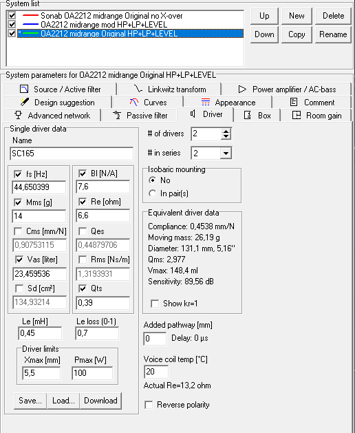Switch to the Curves tab
355x433 pixels.
coord(148,102)
